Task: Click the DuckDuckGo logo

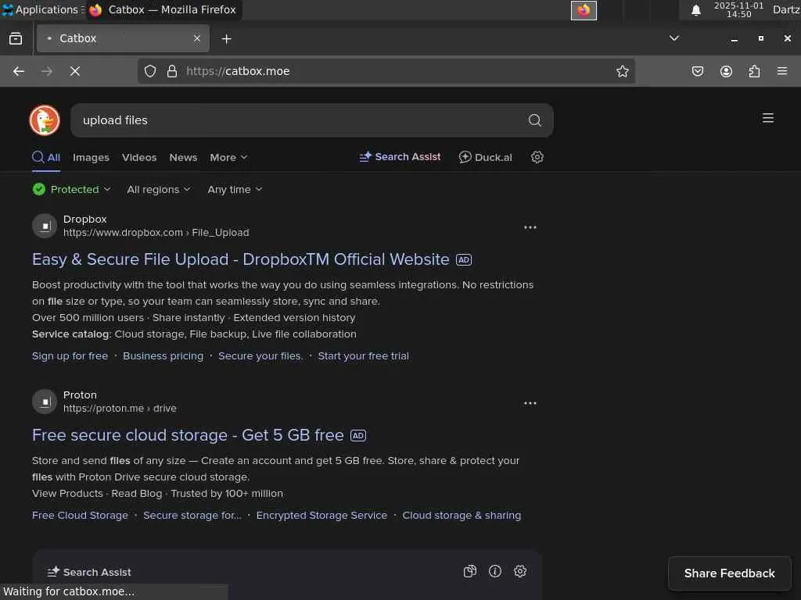Action: point(45,120)
